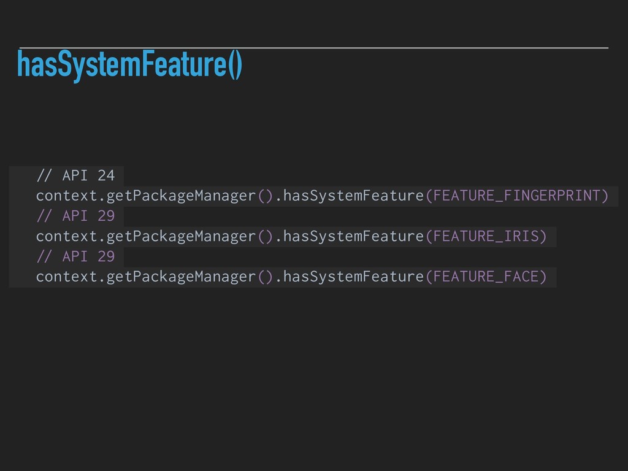Click the horizontal rule above the title
This screenshot has width=628, height=471.
pyautogui.click(x=313, y=47)
